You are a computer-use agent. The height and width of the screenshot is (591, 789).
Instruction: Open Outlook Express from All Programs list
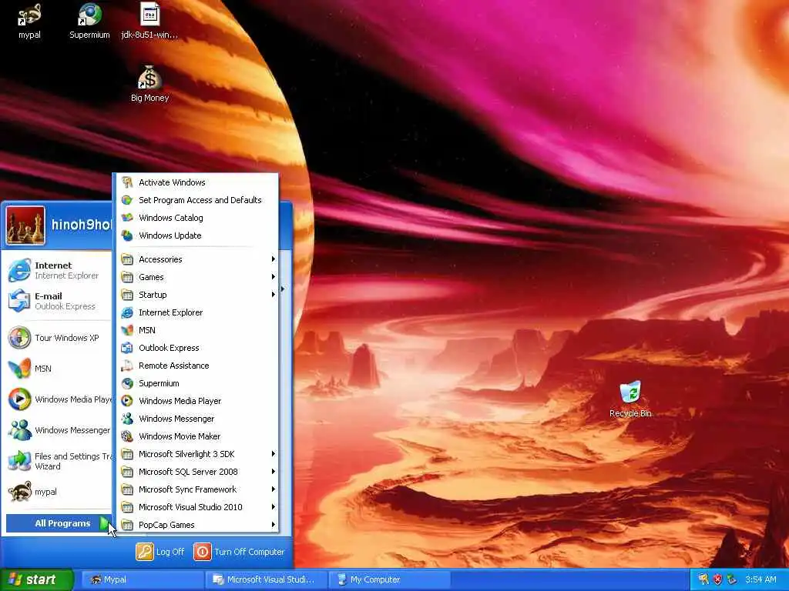coord(198,348)
